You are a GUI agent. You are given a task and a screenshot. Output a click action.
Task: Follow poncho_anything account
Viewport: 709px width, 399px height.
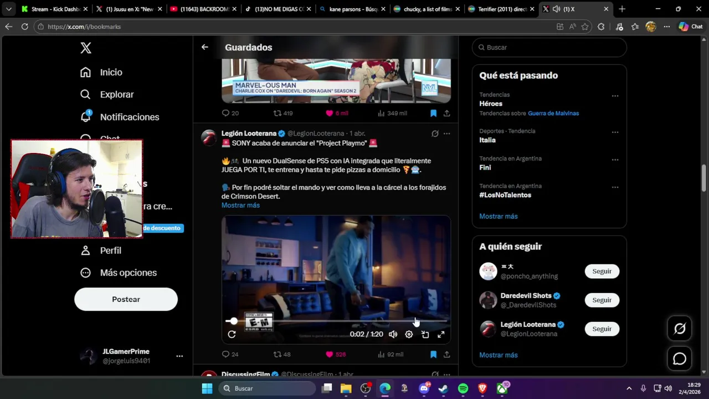602,271
